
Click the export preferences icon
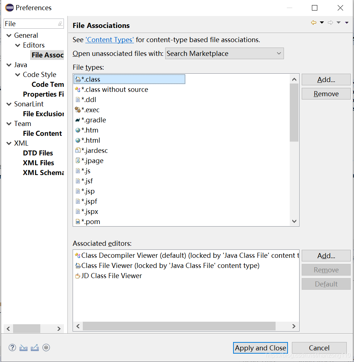(34, 347)
